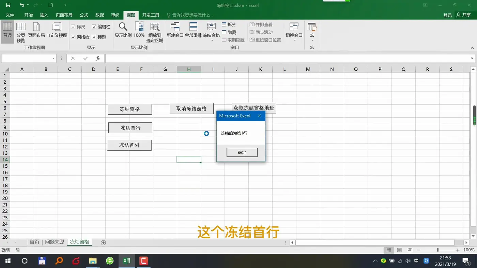Switch to the 问题来源 sheet tab
Viewport: 477px width, 268px height.
coord(55,242)
